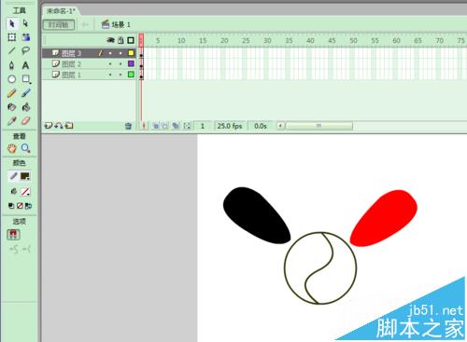This screenshot has width=467, height=342.
Task: Click yellow outline swatch of 图层 3
Action: [x=131, y=53]
